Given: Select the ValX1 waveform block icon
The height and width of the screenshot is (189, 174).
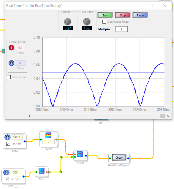Looking at the screenshot, I should 48,135.
